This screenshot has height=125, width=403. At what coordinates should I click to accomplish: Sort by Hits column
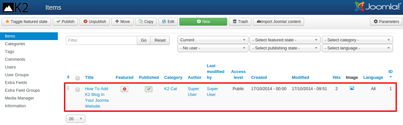point(336,78)
